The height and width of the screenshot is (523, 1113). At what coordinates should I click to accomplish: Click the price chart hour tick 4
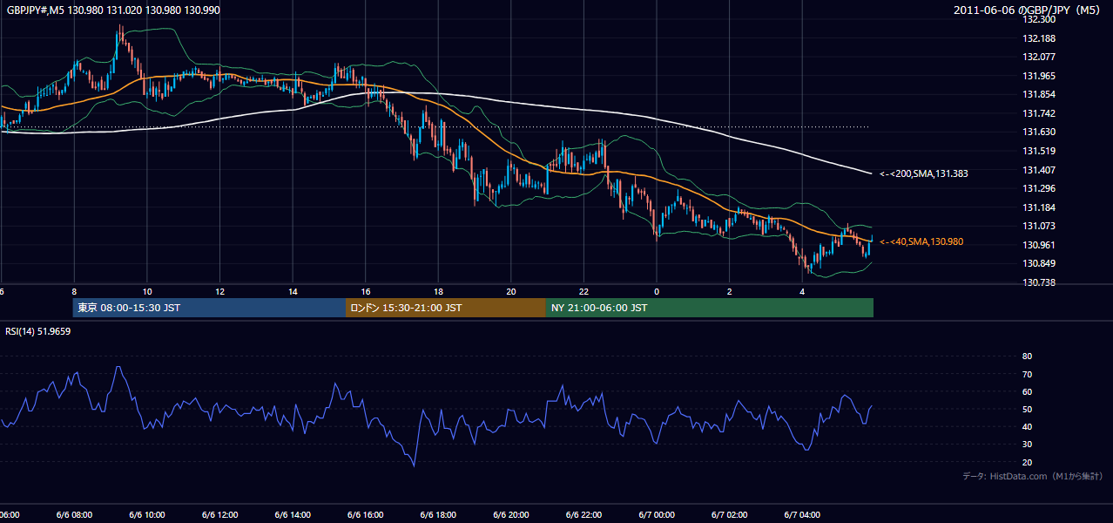point(802,291)
